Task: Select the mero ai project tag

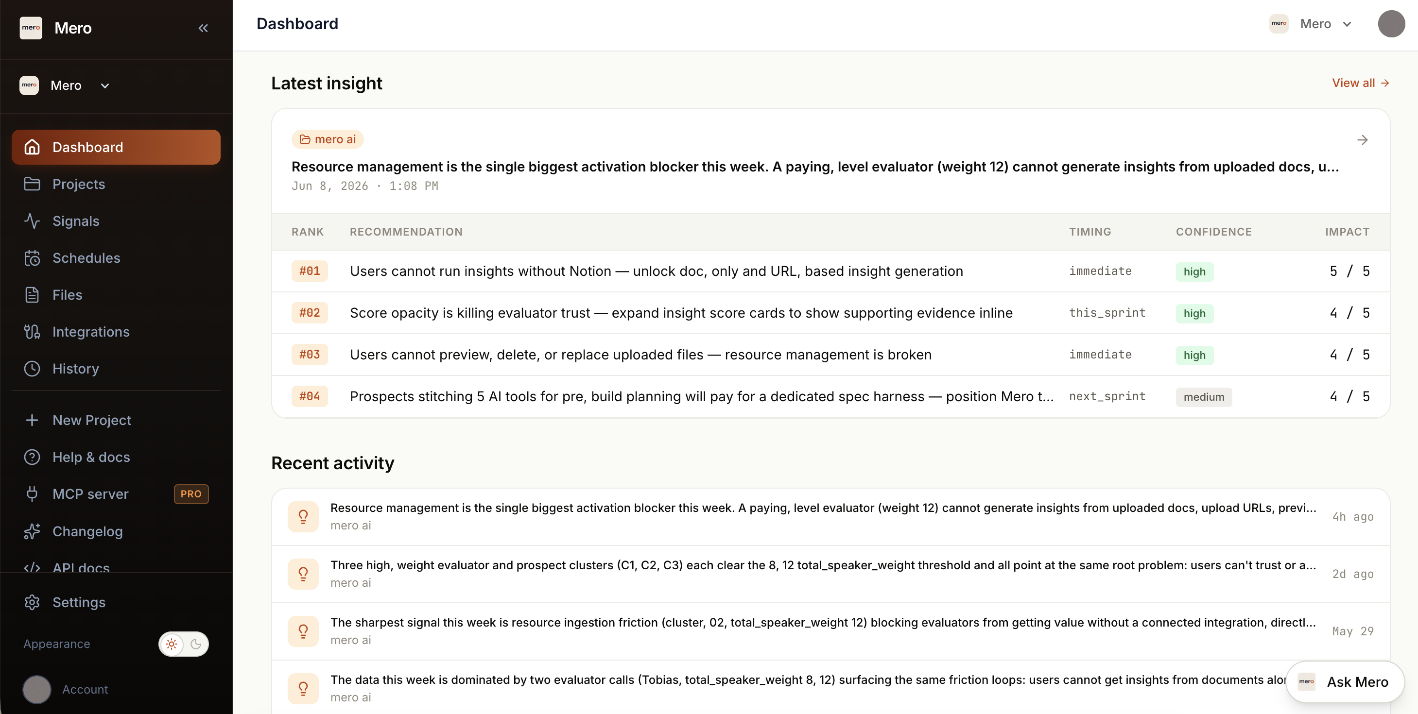Action: (328, 140)
